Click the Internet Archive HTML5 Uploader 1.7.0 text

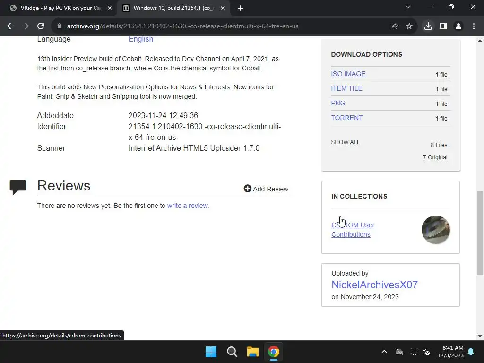tap(194, 148)
